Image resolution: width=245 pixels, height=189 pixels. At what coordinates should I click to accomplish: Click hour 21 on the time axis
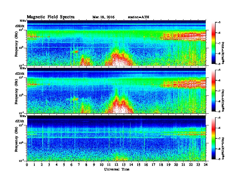[x=183, y=165]
